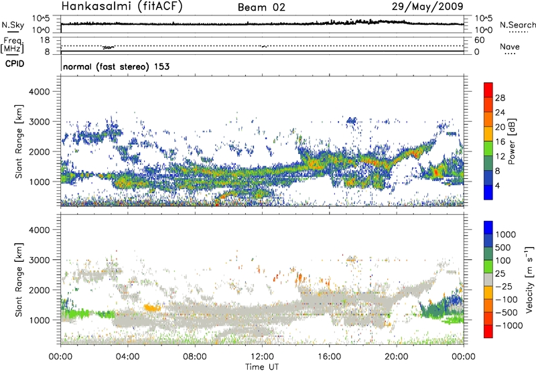Click the orange velocity patch after 04:00
Viewport: 536px width, 371px height.
(152, 308)
